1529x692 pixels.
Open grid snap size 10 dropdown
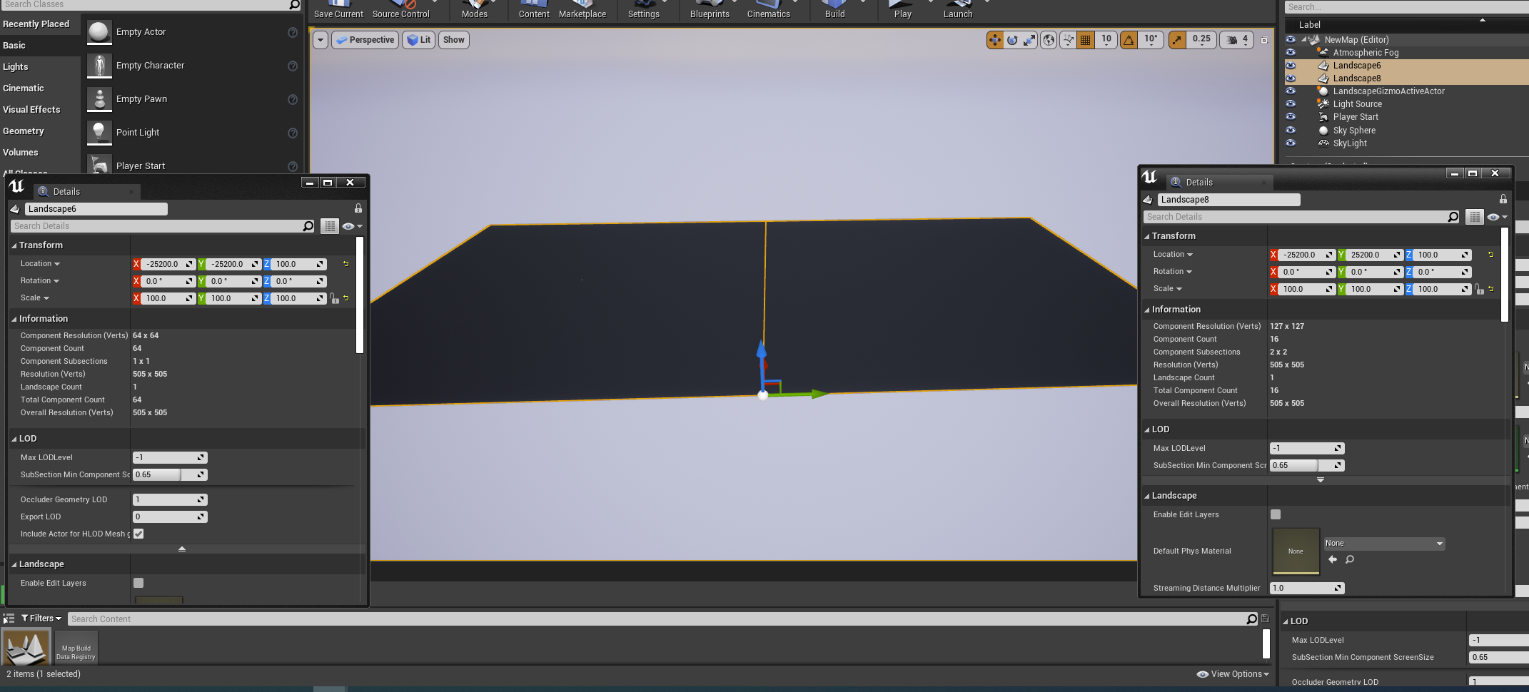[1106, 40]
